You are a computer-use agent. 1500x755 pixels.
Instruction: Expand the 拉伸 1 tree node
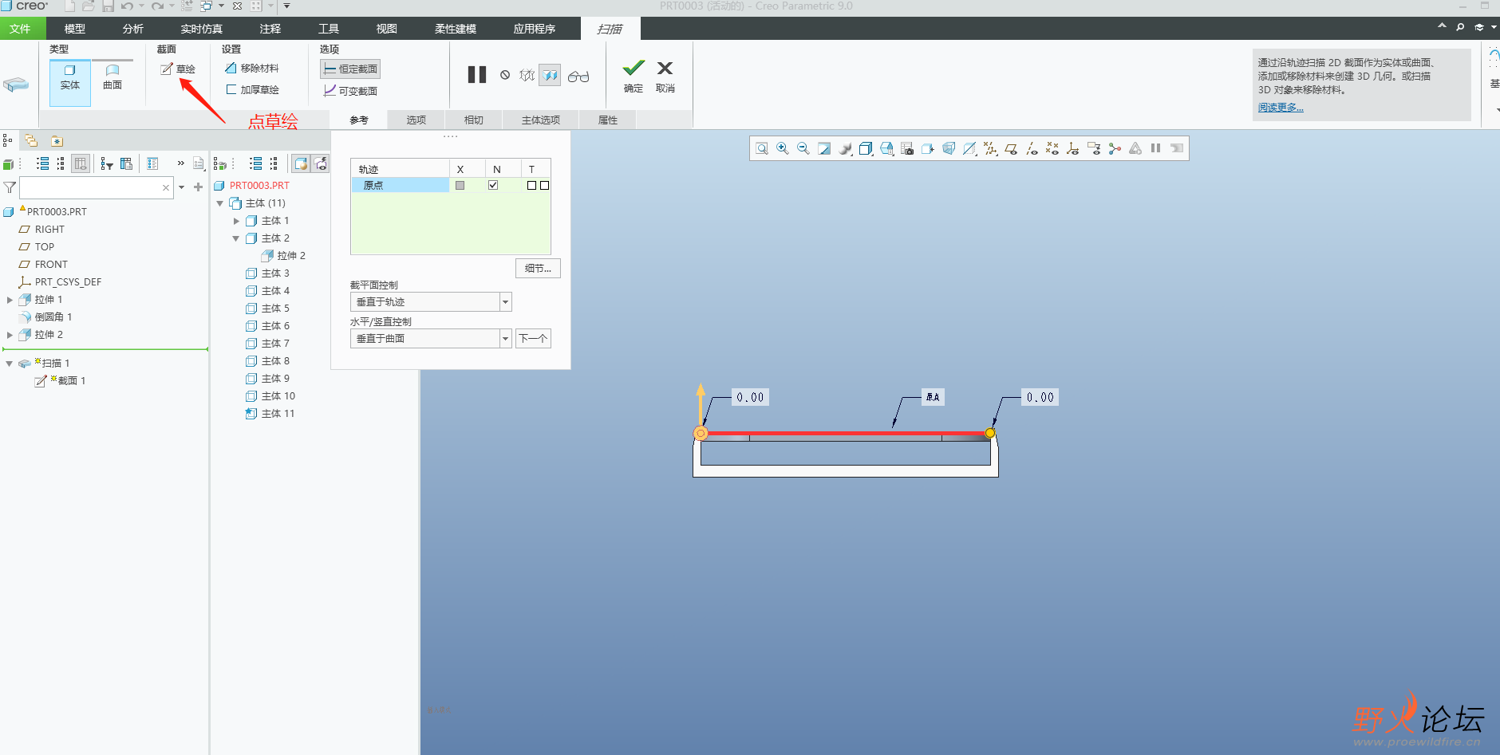coord(10,300)
